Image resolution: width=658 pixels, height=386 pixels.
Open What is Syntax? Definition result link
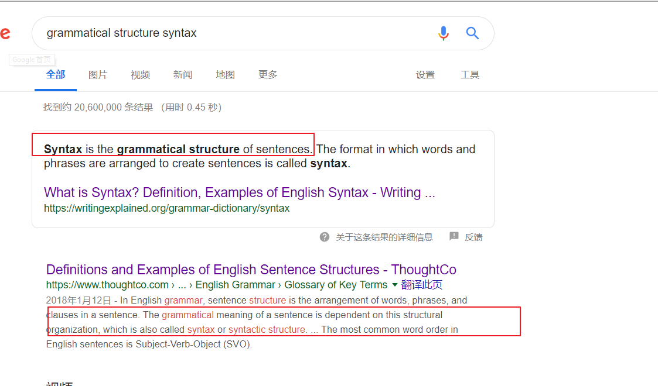240,192
